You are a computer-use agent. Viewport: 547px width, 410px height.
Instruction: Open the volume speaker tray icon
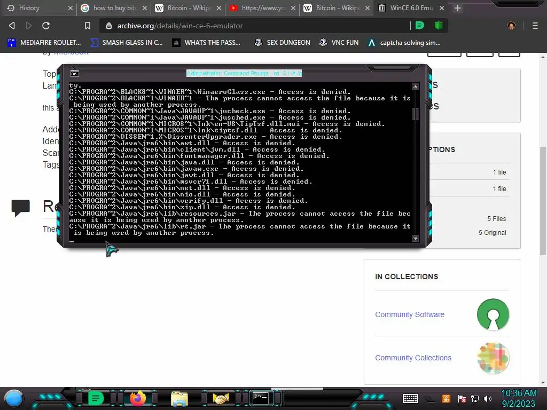tap(488, 398)
